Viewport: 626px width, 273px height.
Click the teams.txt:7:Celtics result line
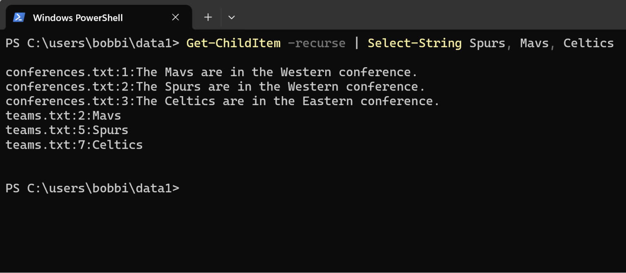point(74,144)
